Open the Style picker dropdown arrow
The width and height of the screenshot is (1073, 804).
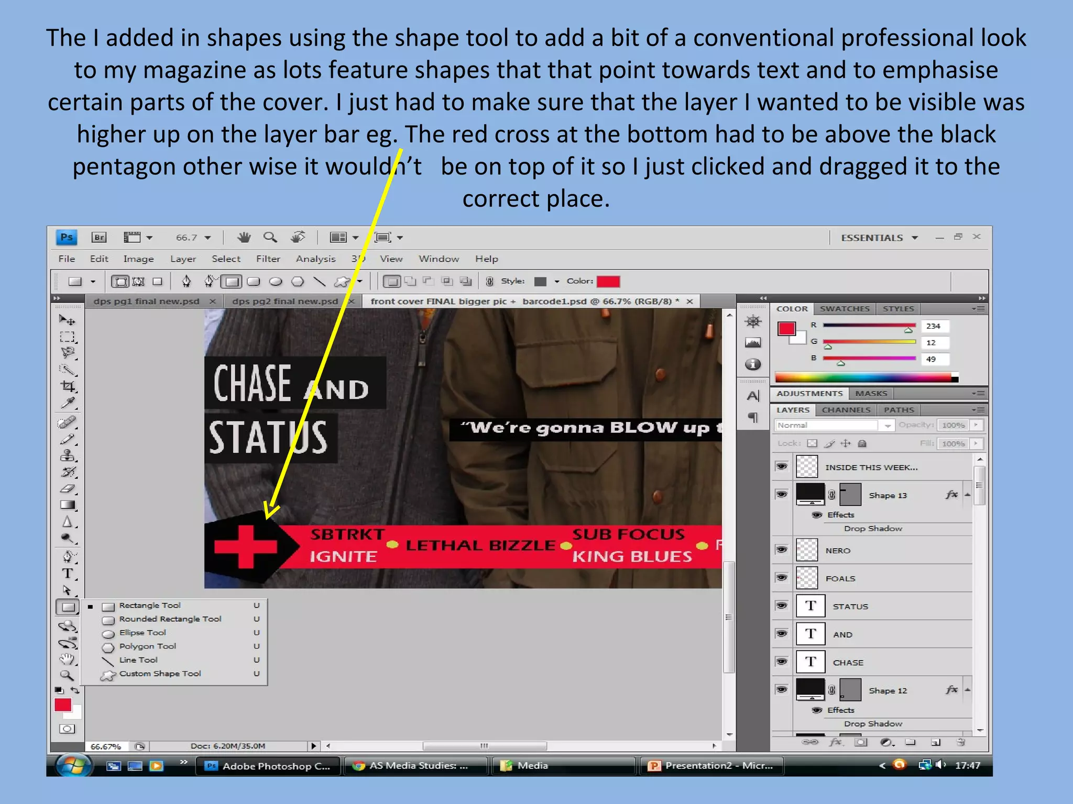[557, 282]
